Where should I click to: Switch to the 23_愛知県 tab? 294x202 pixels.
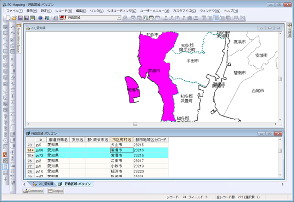point(43,184)
